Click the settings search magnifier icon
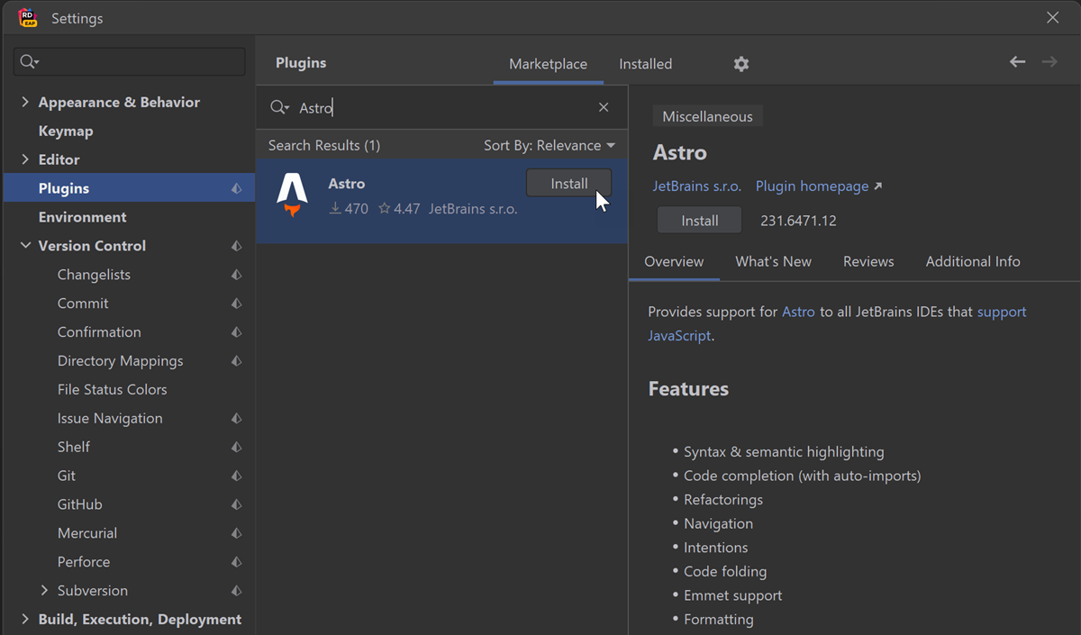Image resolution: width=1081 pixels, height=635 pixels. [29, 61]
